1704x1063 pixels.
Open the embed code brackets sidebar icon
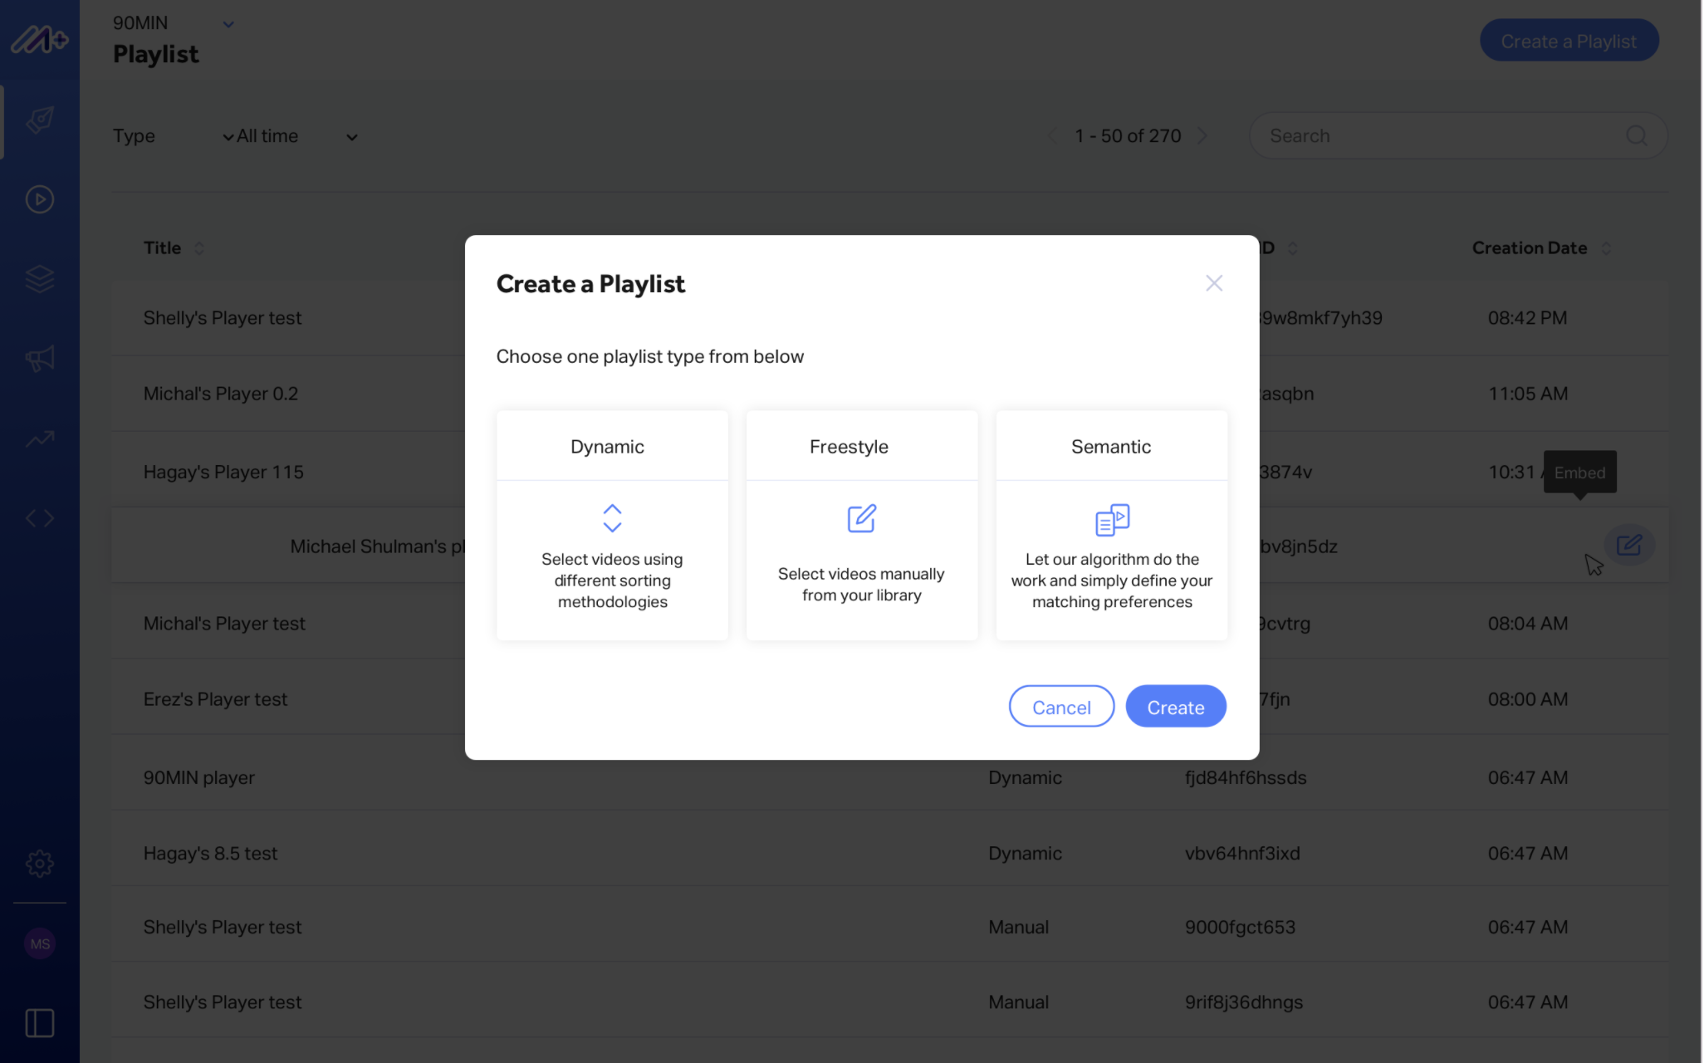[39, 518]
